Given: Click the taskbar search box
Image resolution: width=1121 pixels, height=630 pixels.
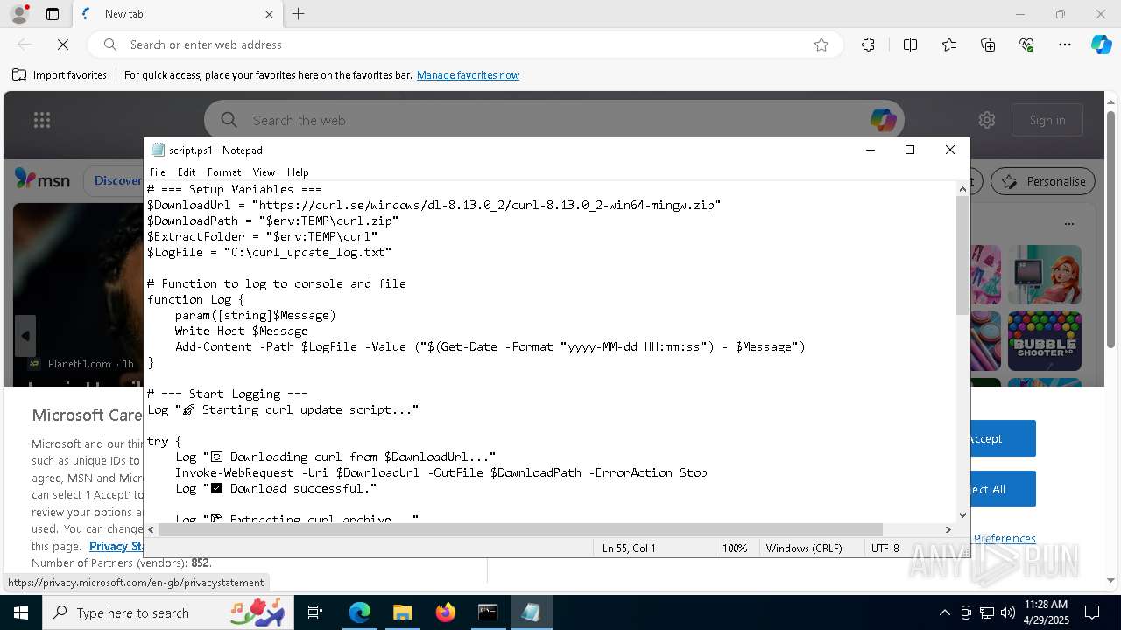Looking at the screenshot, I should (170, 612).
